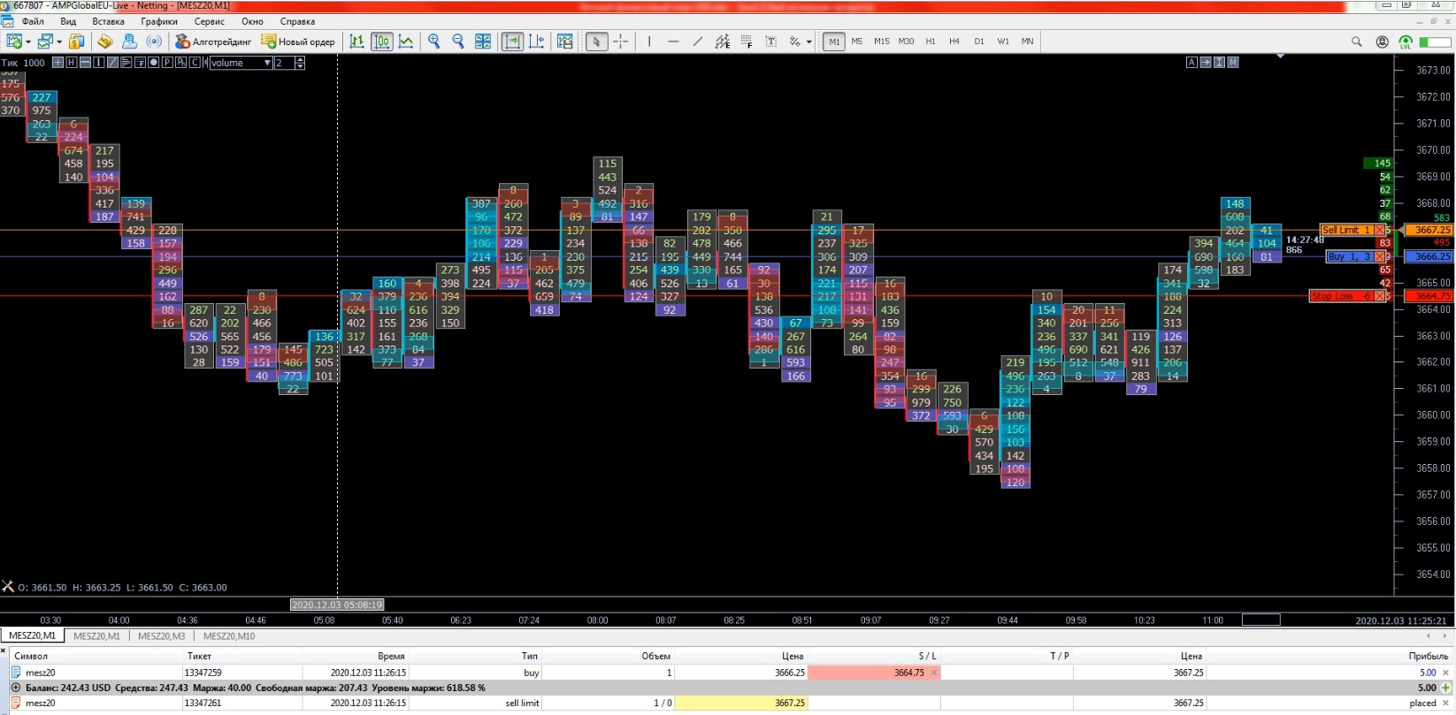This screenshot has width=1456, height=715.
Task: Tile the chart windows
Action: tap(483, 42)
